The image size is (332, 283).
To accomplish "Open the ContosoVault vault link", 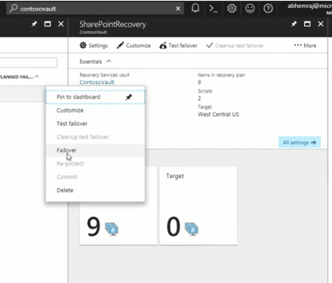I will (x=97, y=82).
